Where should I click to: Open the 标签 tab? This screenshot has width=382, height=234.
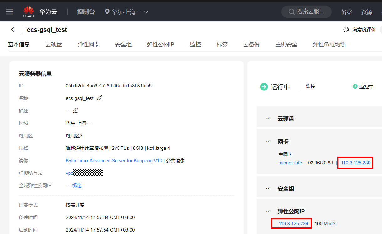tap(222, 45)
